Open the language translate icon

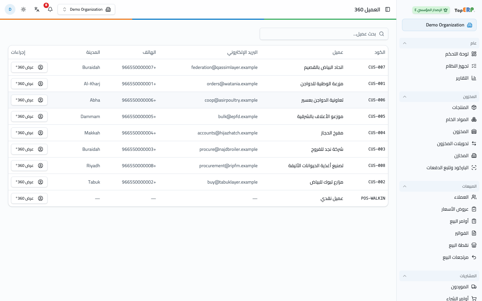click(x=37, y=9)
